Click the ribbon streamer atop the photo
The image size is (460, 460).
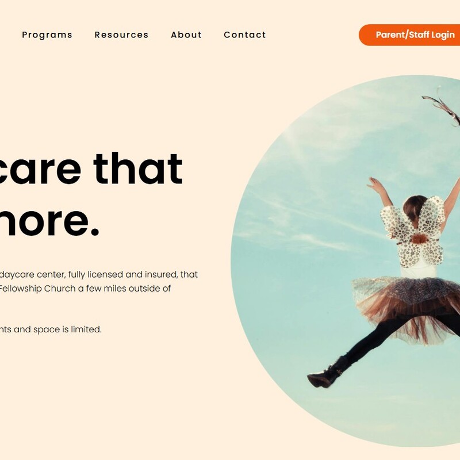(443, 107)
